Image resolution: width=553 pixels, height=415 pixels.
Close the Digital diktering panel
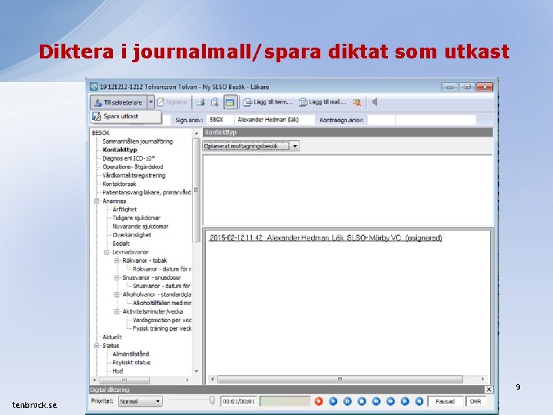(x=488, y=390)
